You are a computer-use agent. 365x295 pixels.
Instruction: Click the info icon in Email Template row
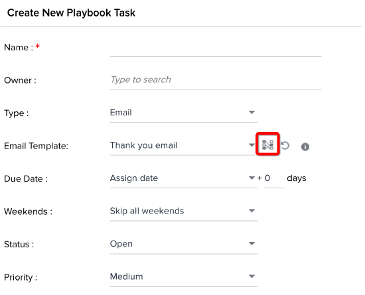[305, 147]
